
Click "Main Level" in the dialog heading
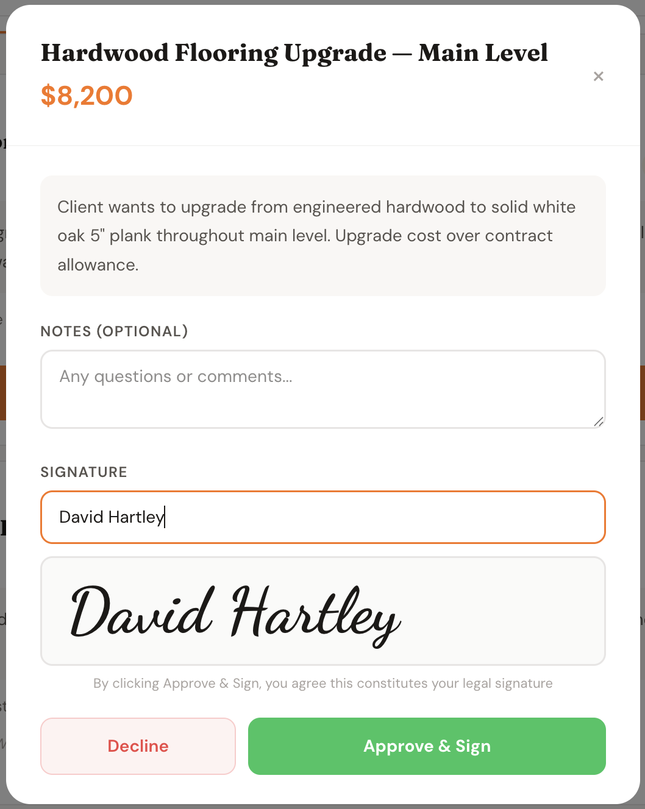click(x=483, y=53)
